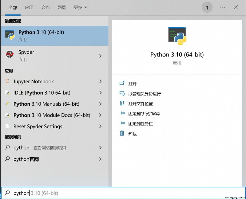Viewport: 246px width, 199px height.
Task: Expand IDLE Python 3.10 result arrow
Action: (x=101, y=93)
